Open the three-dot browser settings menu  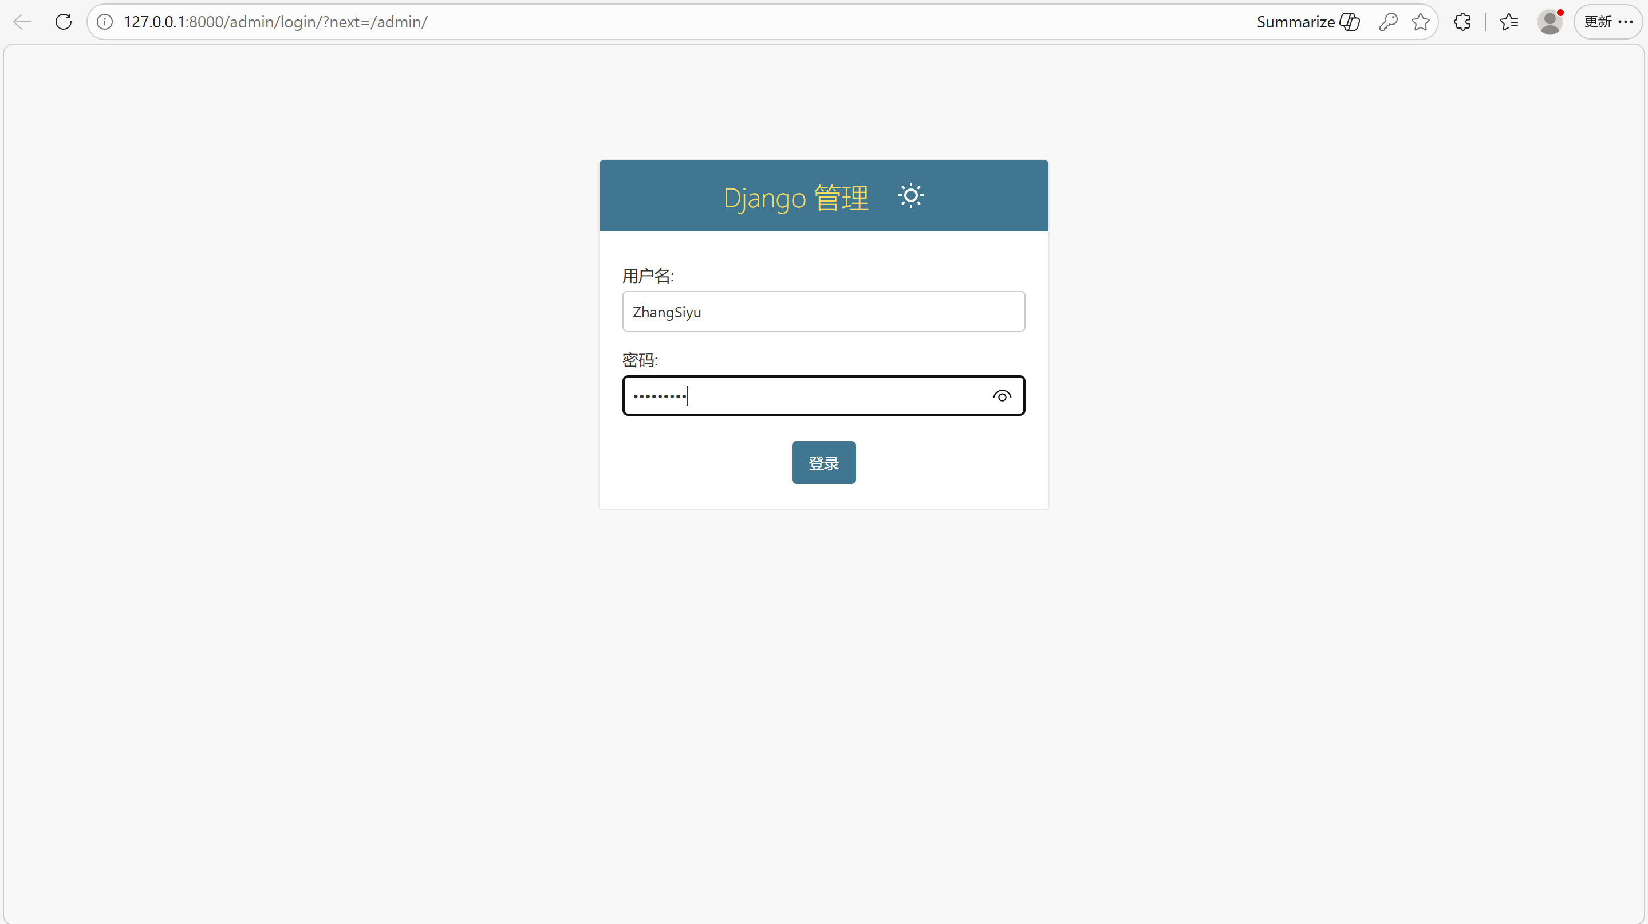pos(1626,22)
